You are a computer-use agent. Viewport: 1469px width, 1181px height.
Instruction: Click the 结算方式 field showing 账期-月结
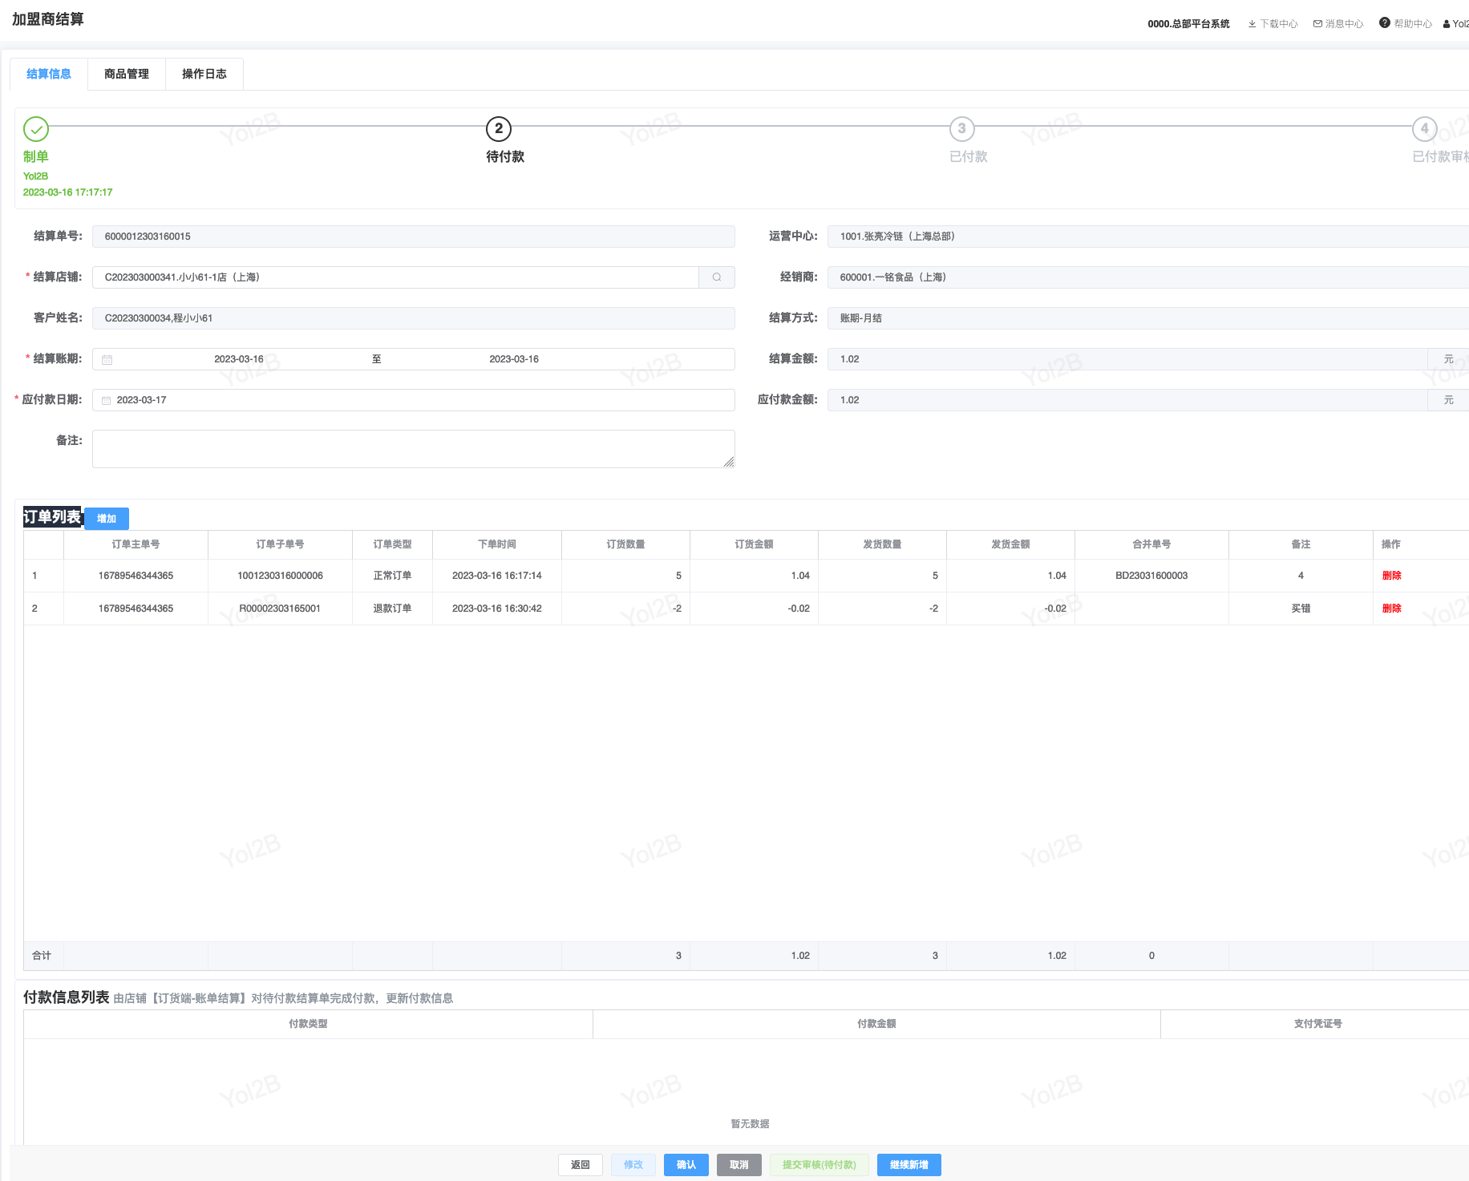[x=1148, y=318]
